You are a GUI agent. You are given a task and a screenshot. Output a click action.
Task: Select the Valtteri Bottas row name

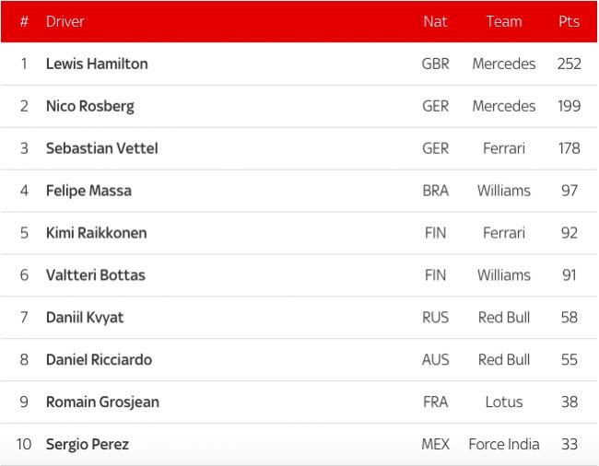click(95, 275)
